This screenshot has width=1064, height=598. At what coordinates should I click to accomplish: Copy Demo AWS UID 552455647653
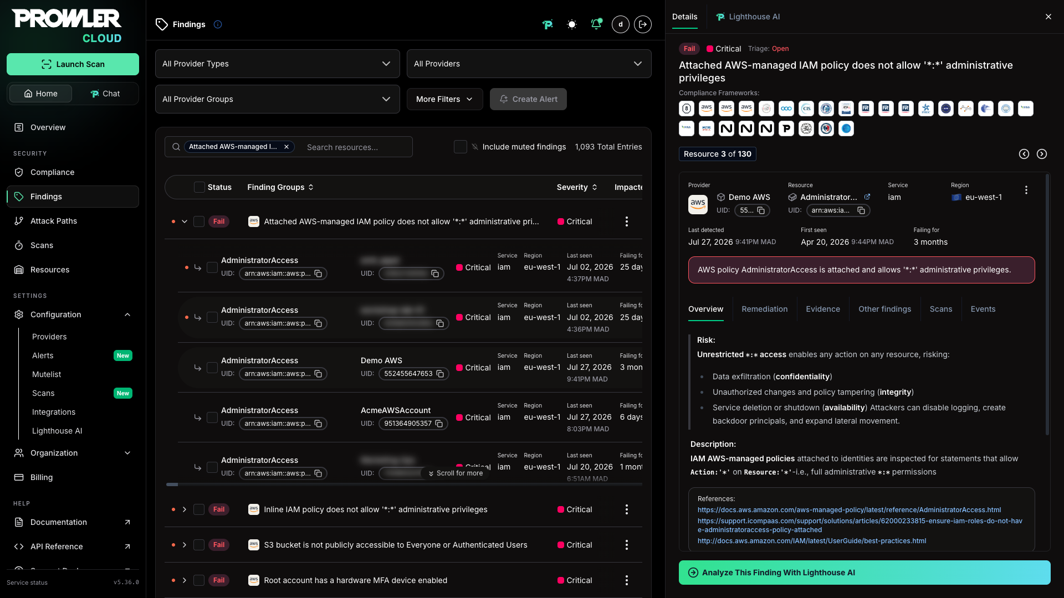(440, 374)
